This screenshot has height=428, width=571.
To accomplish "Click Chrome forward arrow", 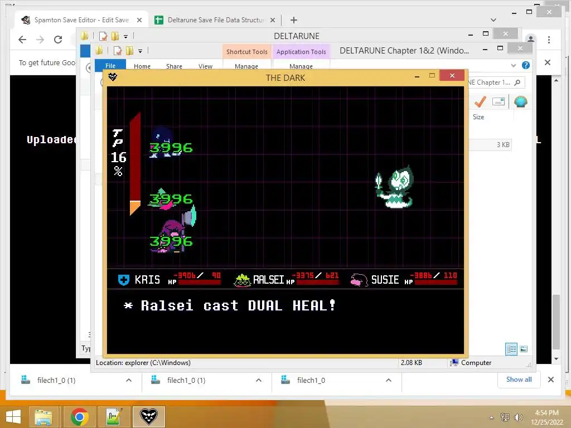I will click(40, 40).
